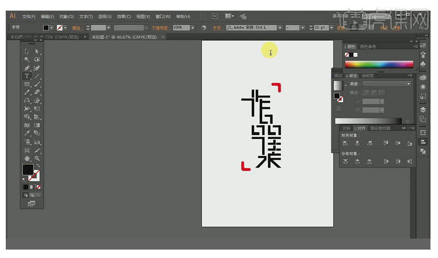Open the Layers panel icon in dock
The image size is (438, 258).
423,109
